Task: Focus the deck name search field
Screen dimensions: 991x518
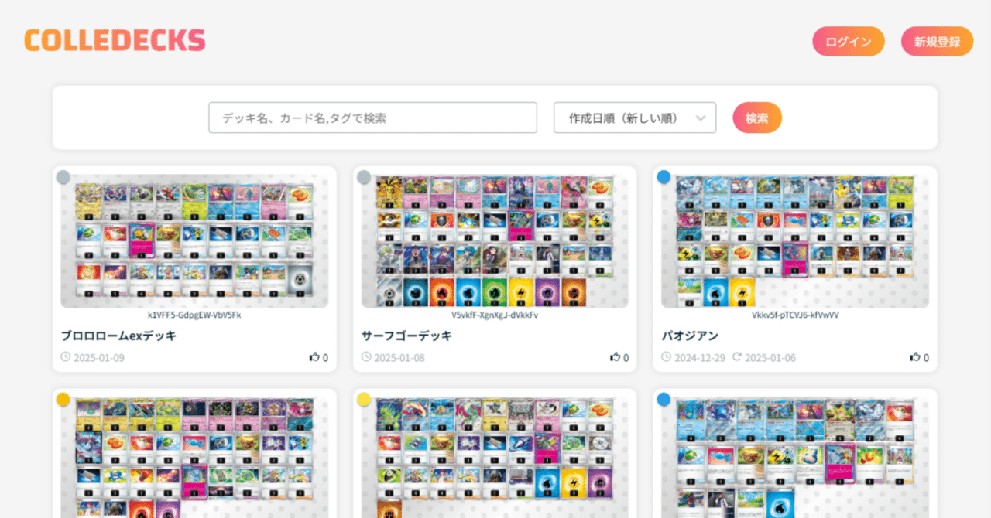Action: pyautogui.click(x=372, y=118)
